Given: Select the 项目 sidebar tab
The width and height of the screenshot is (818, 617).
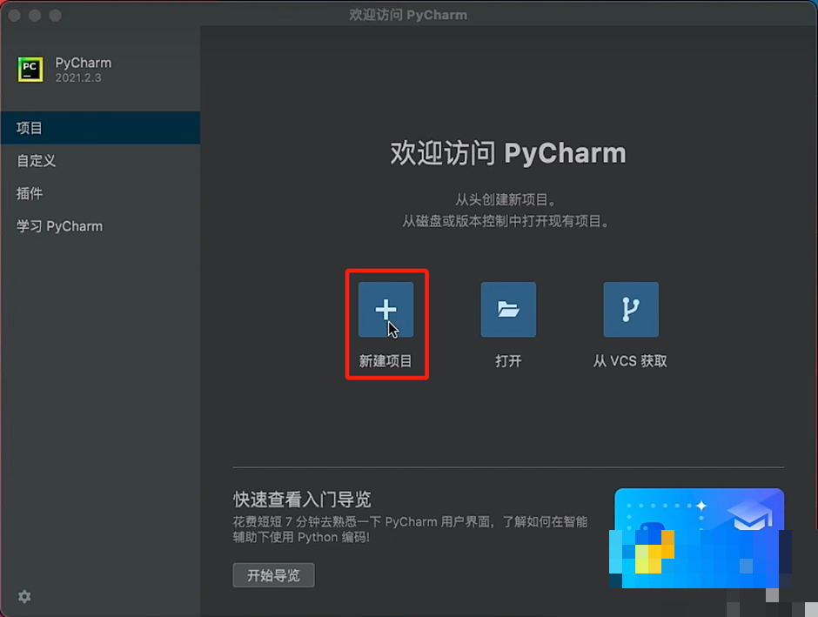Looking at the screenshot, I should point(100,128).
